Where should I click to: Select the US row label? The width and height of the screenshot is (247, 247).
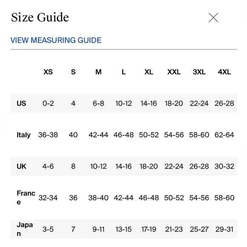[21, 103]
